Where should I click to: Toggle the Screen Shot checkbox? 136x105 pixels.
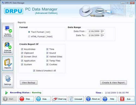tap(22, 57)
